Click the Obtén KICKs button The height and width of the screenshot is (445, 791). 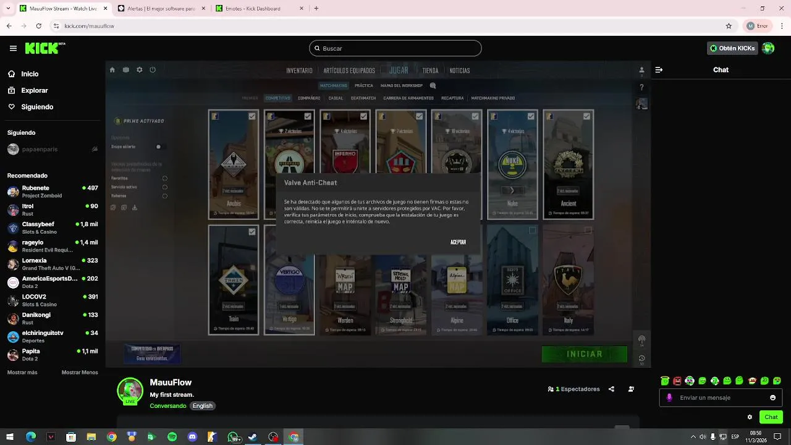(732, 48)
